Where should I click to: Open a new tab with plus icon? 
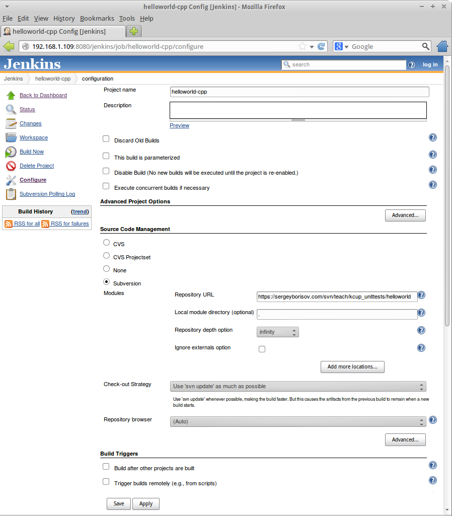134,31
